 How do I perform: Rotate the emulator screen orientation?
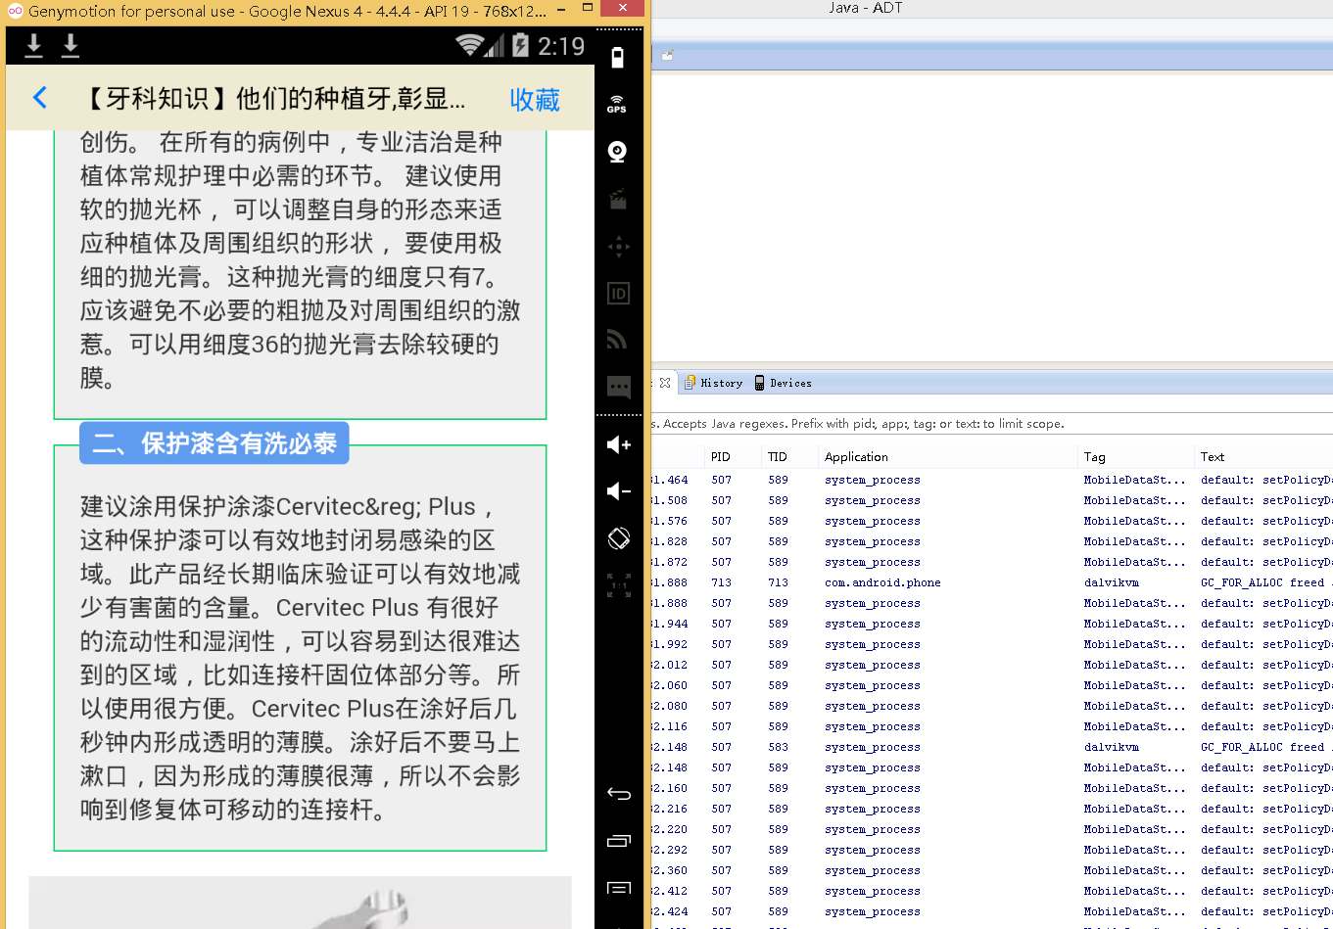[618, 538]
